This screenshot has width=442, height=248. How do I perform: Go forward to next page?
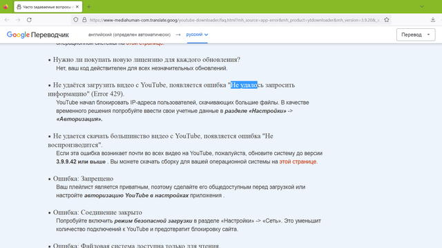(x=18, y=20)
